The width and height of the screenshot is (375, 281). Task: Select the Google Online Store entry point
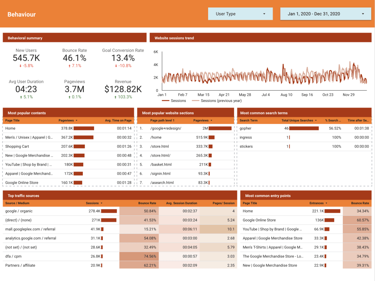(x=306, y=220)
